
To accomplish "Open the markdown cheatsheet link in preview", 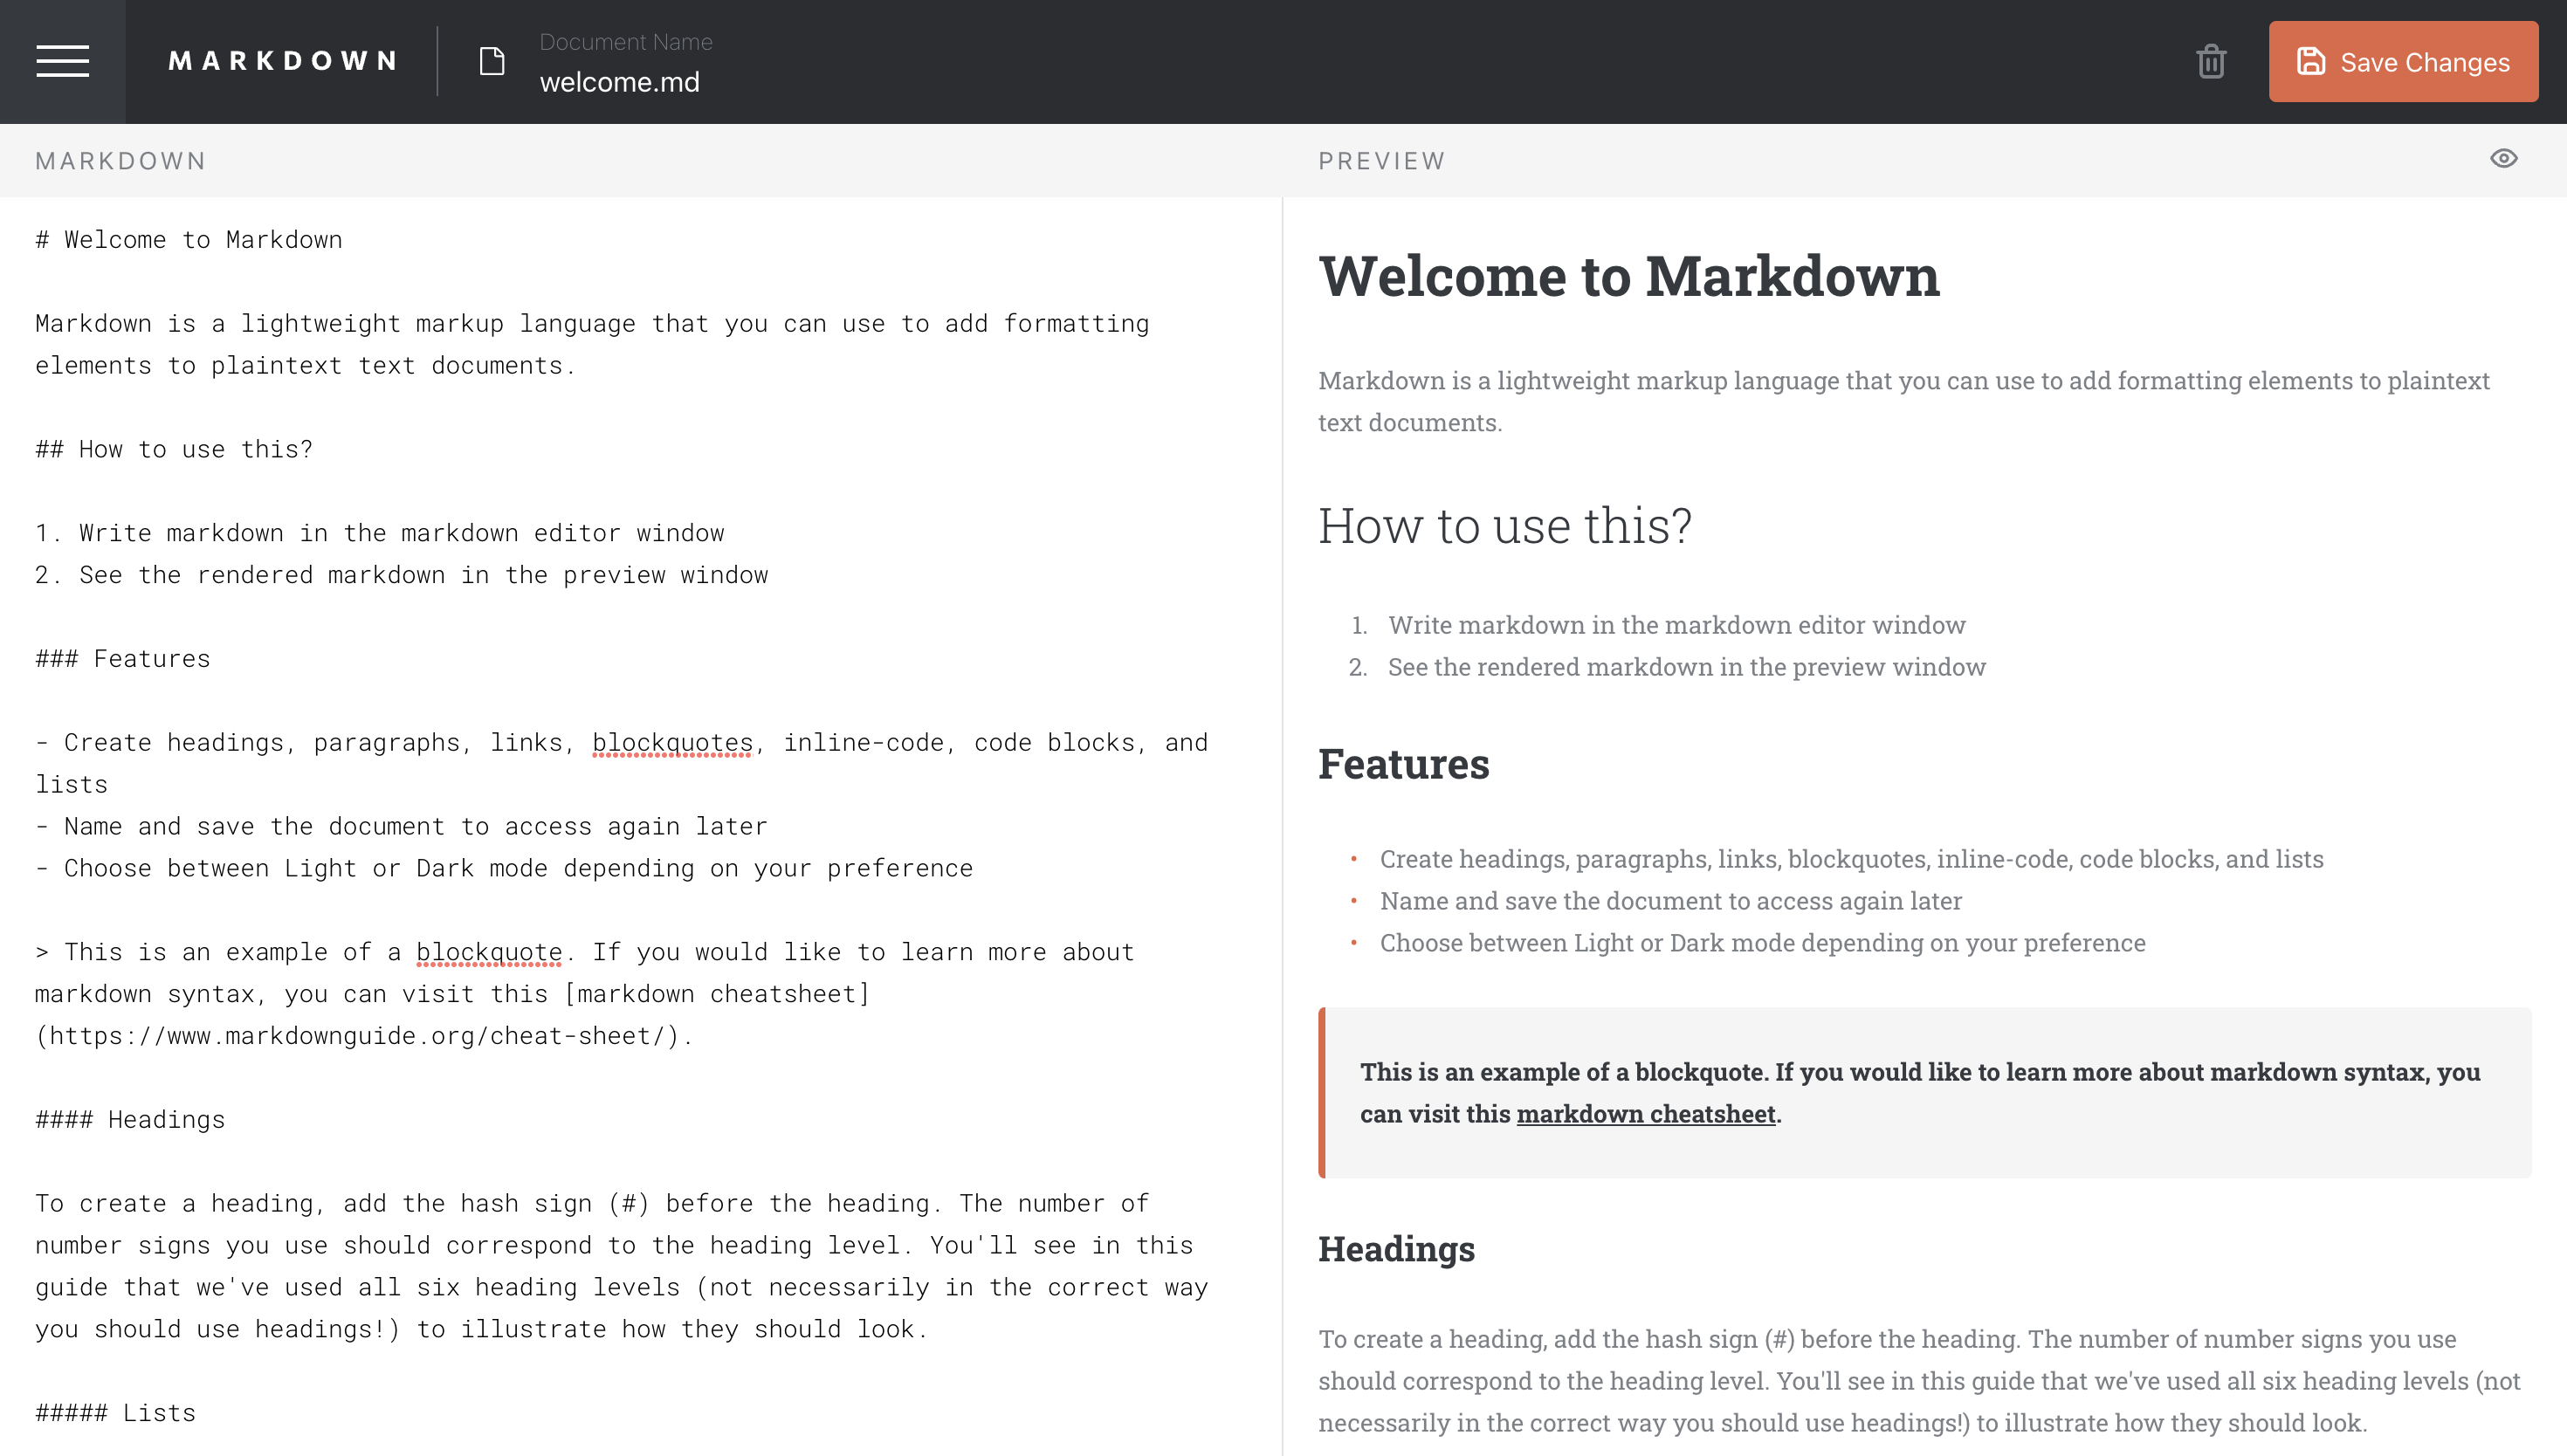I will coord(1645,1114).
